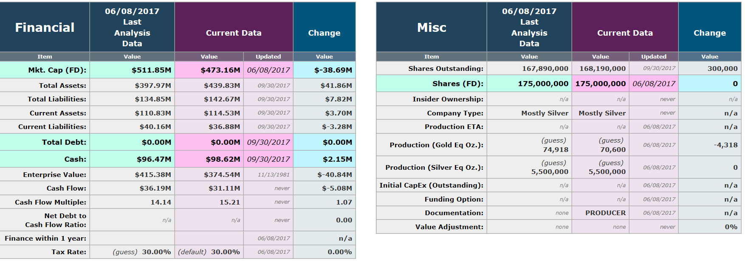Click the Total Debt row label
Screen dimensions: 745x261
64,142
